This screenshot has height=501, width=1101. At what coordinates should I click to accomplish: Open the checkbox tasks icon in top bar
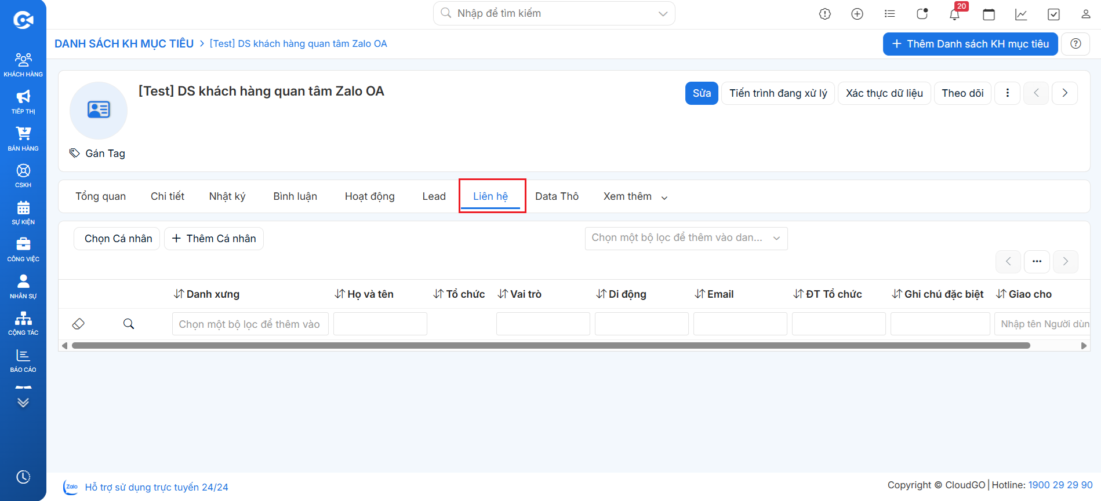(1054, 14)
